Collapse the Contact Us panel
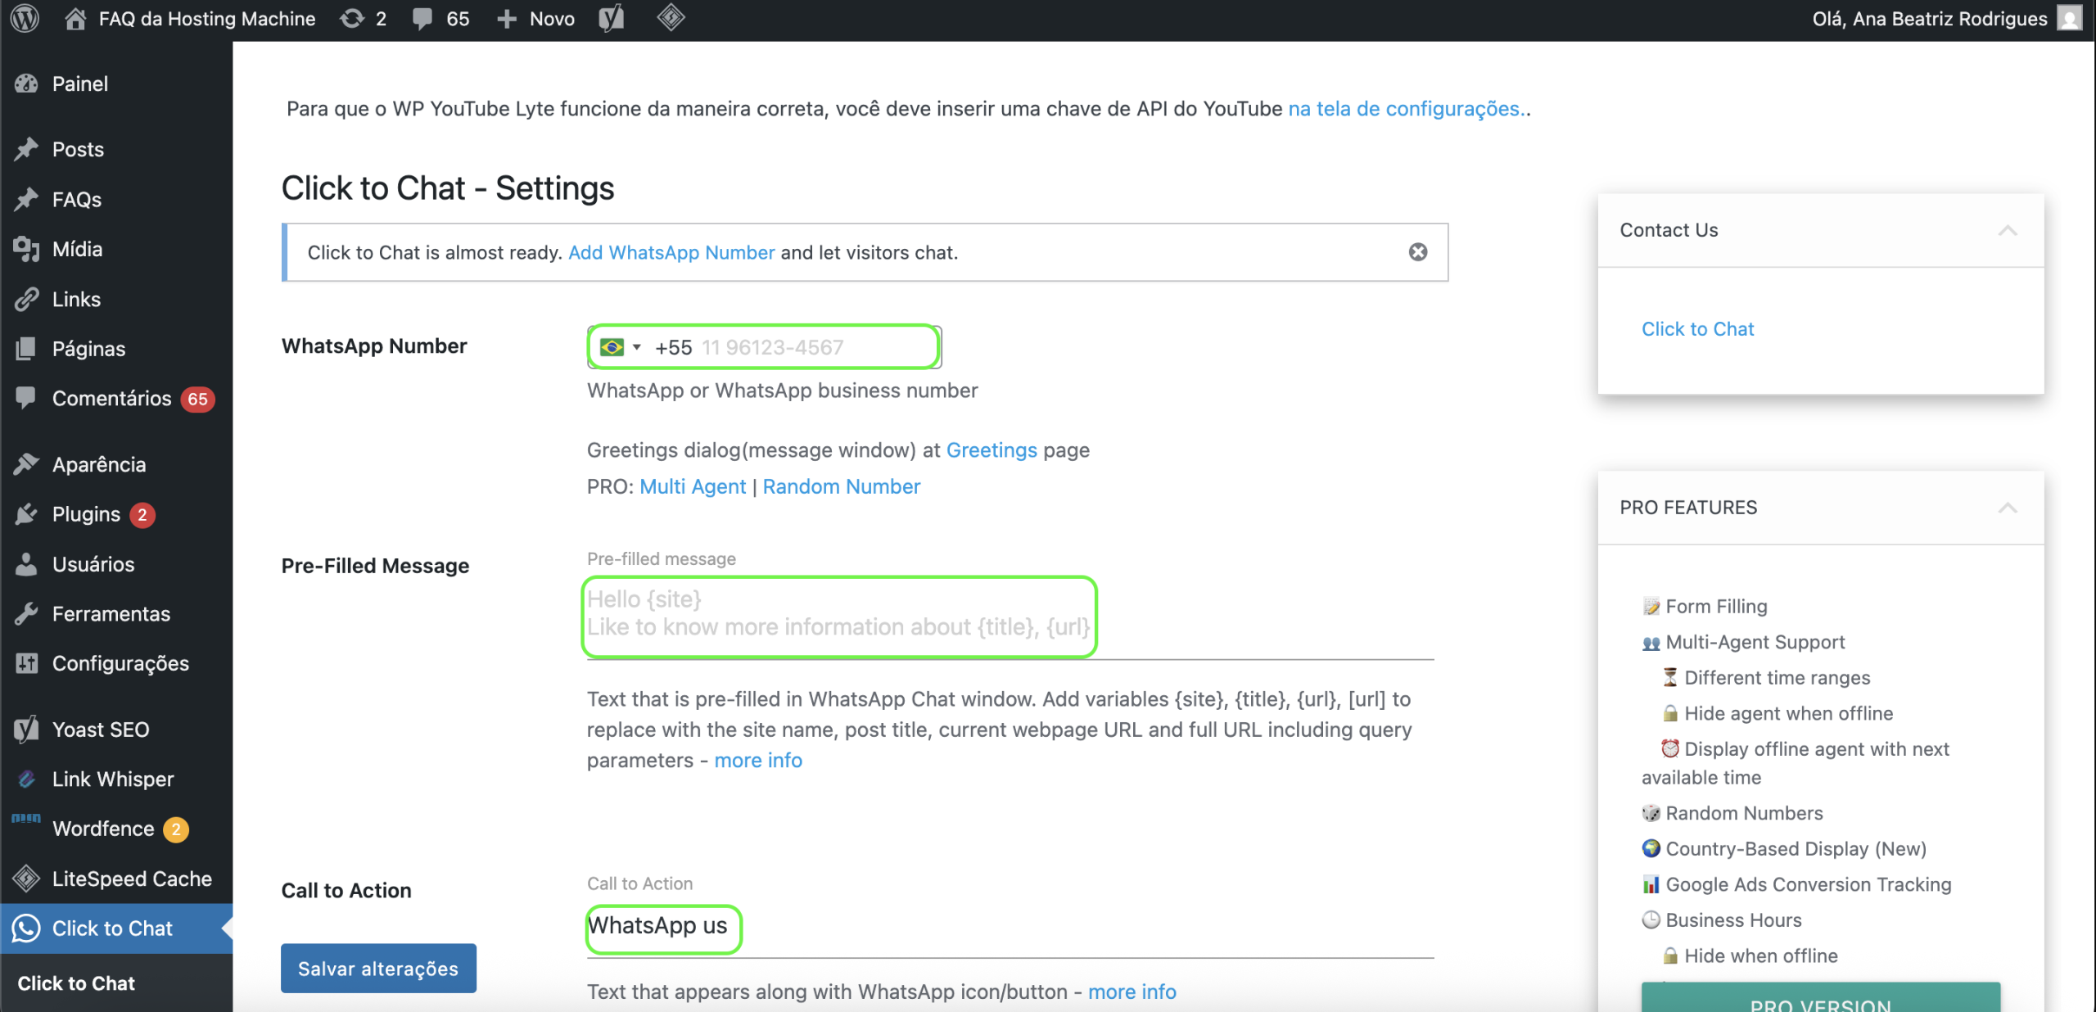 [x=2008, y=231]
